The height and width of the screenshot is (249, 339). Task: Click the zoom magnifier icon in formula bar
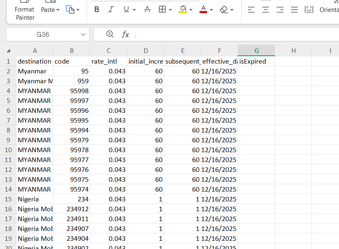[110, 34]
